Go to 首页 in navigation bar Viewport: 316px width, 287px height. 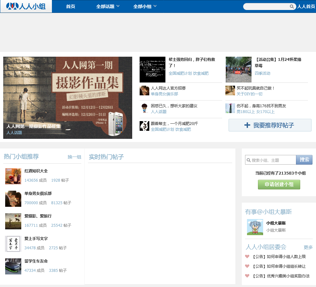point(71,6)
